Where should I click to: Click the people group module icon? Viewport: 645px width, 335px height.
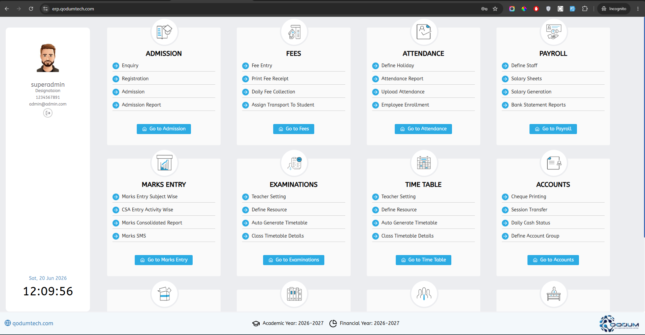tap(424, 294)
